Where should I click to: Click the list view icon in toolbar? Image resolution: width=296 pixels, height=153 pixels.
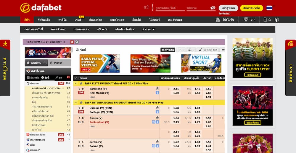[223, 50]
